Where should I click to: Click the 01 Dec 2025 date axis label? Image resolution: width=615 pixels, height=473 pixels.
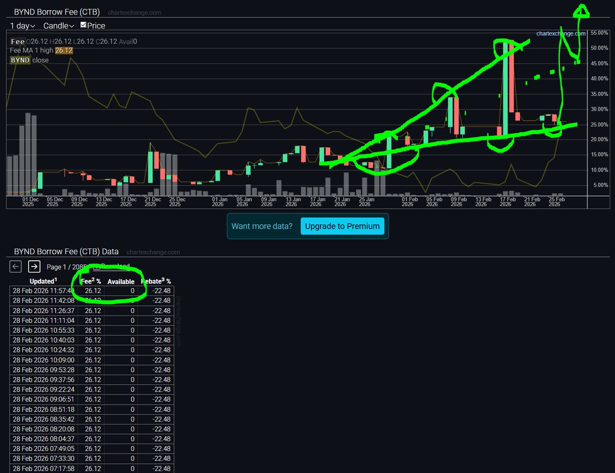30,201
